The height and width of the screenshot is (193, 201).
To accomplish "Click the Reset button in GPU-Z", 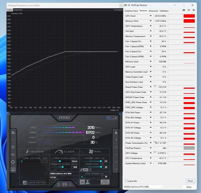I will (190, 181).
